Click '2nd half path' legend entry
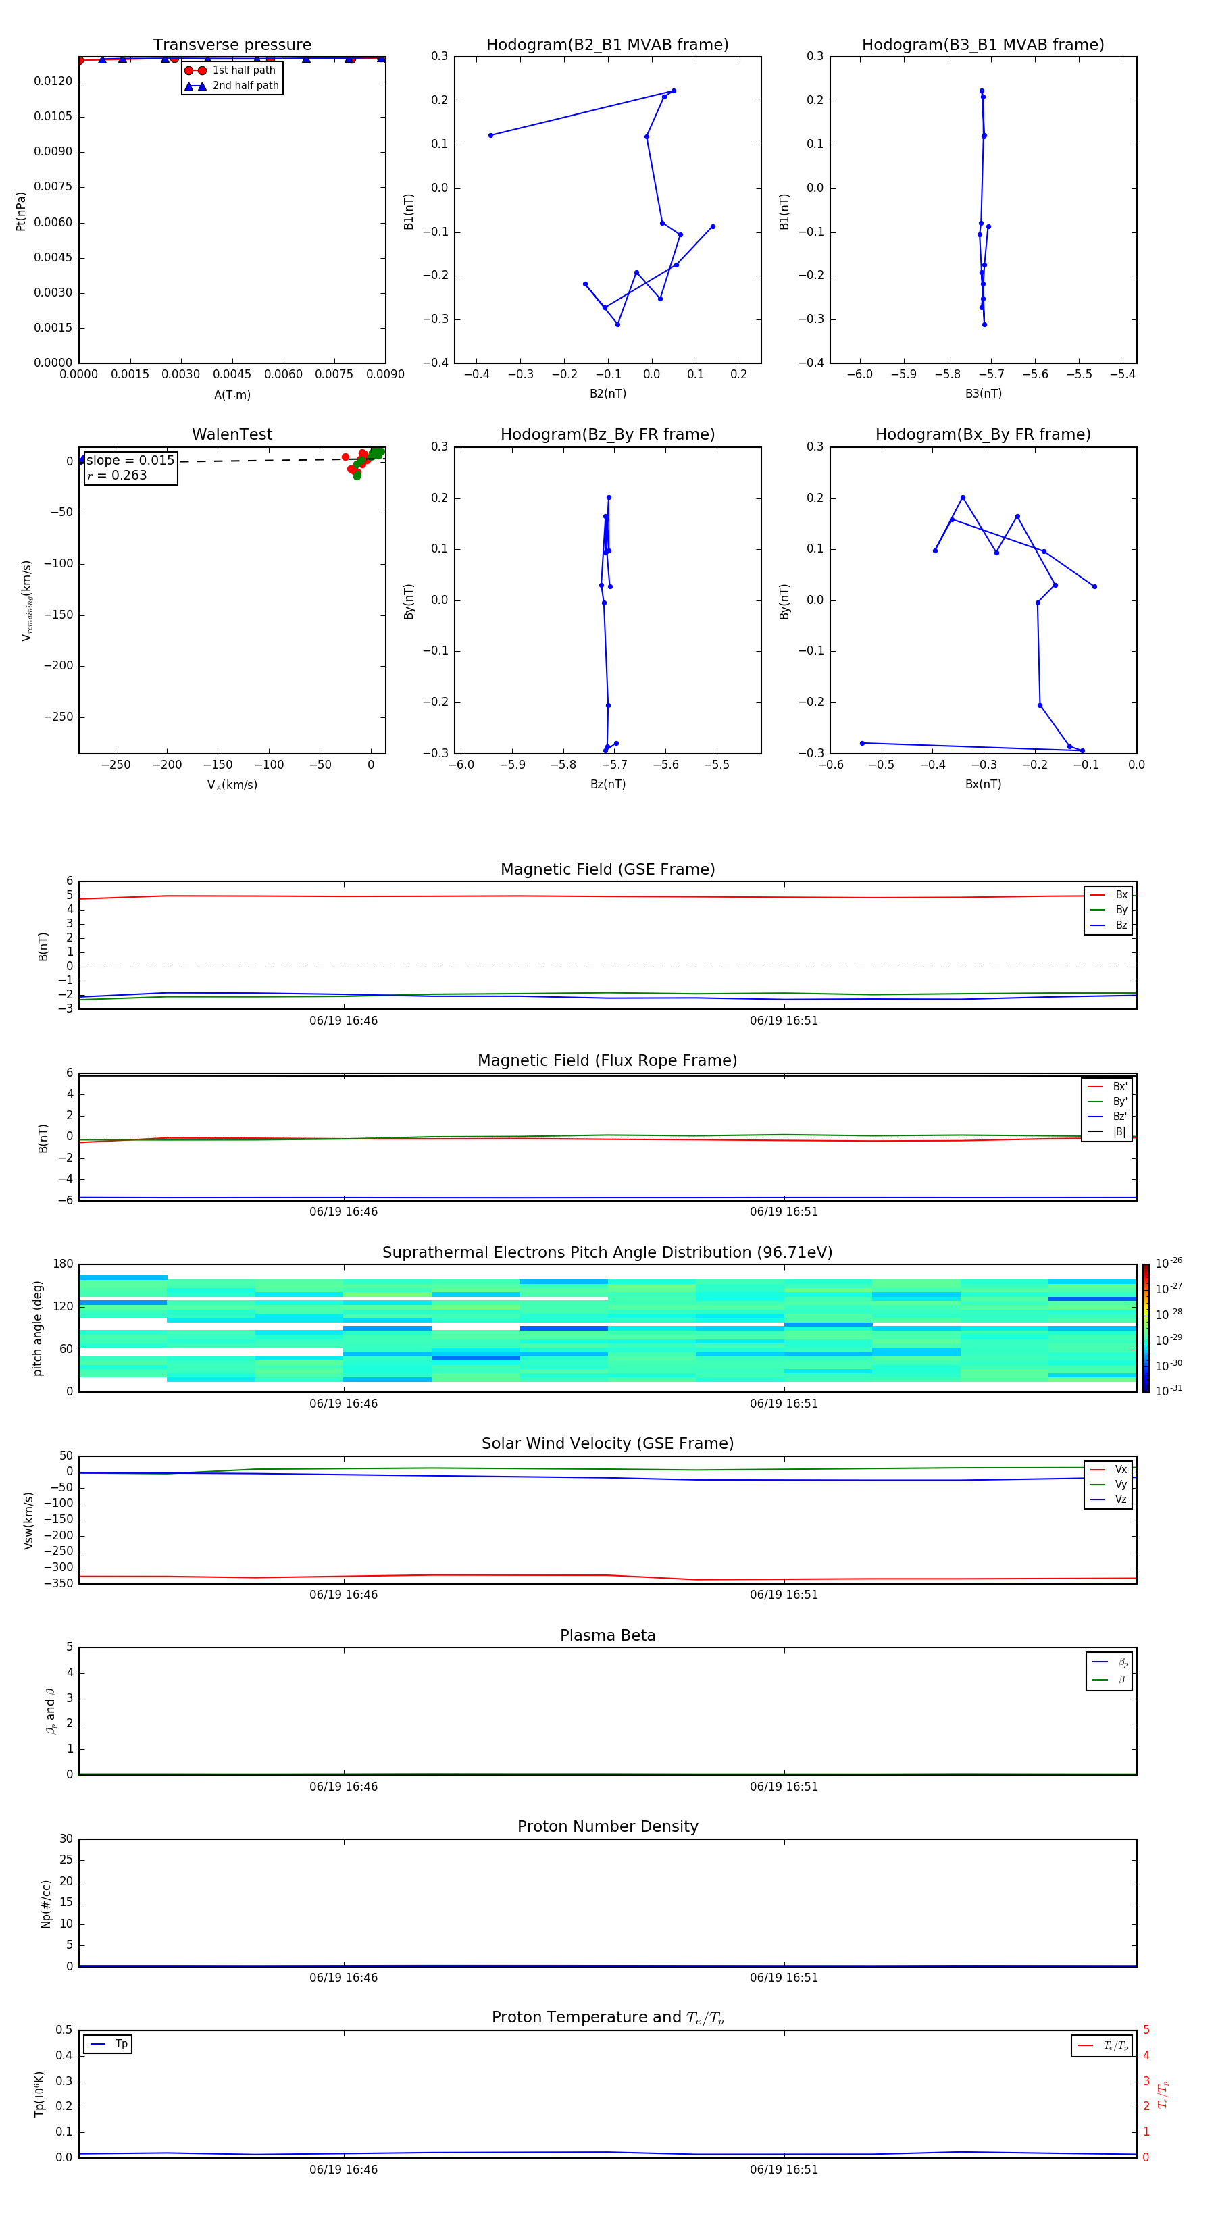Viewport: 1216px width, 2229px height. click(x=232, y=86)
